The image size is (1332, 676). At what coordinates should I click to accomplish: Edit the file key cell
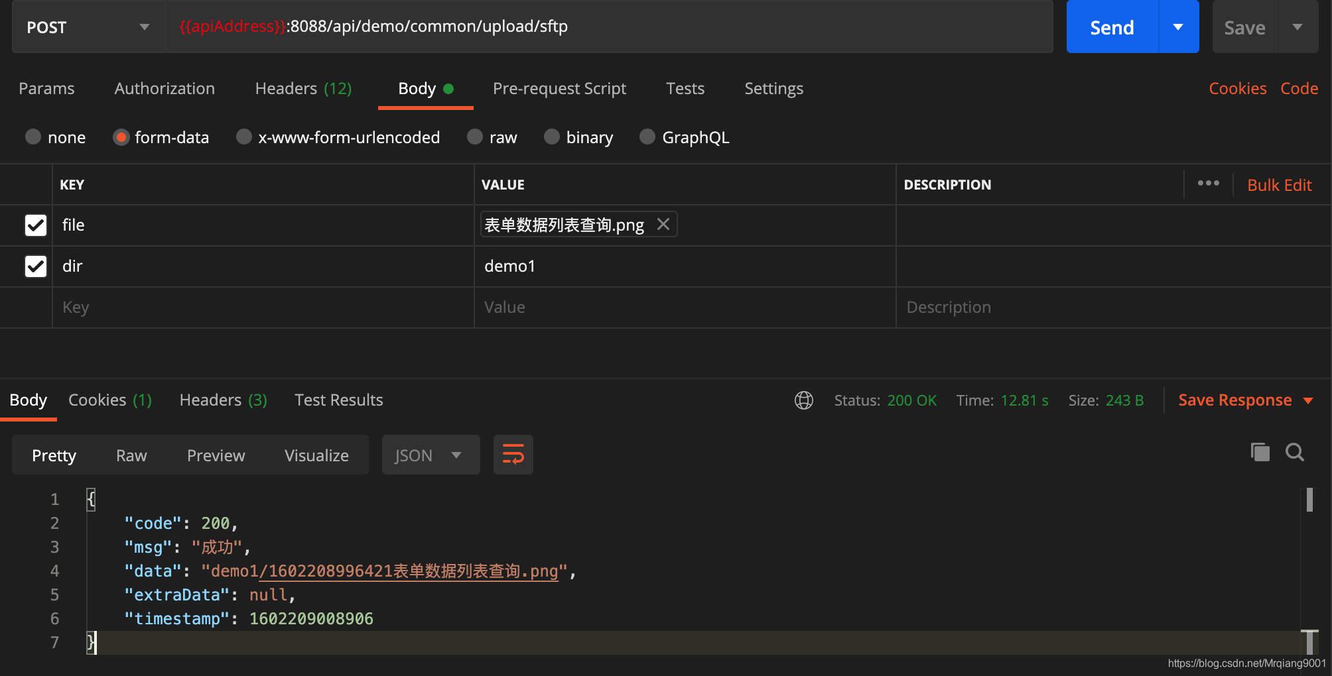263,225
